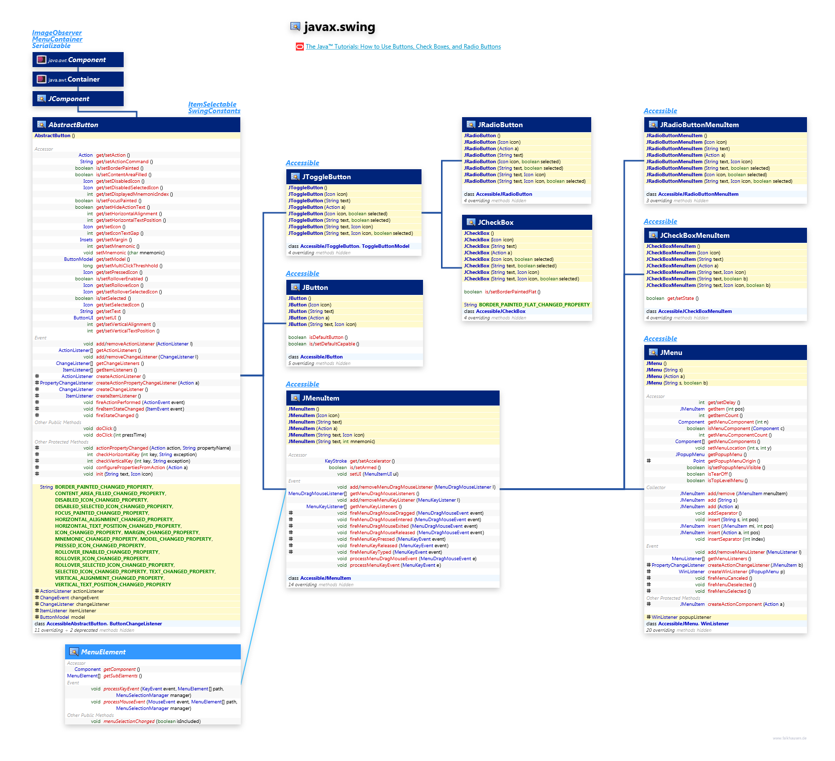Viewport: 835px width, 761px height.
Task: Open the ItemSelectable interface link
Action: click(x=212, y=104)
